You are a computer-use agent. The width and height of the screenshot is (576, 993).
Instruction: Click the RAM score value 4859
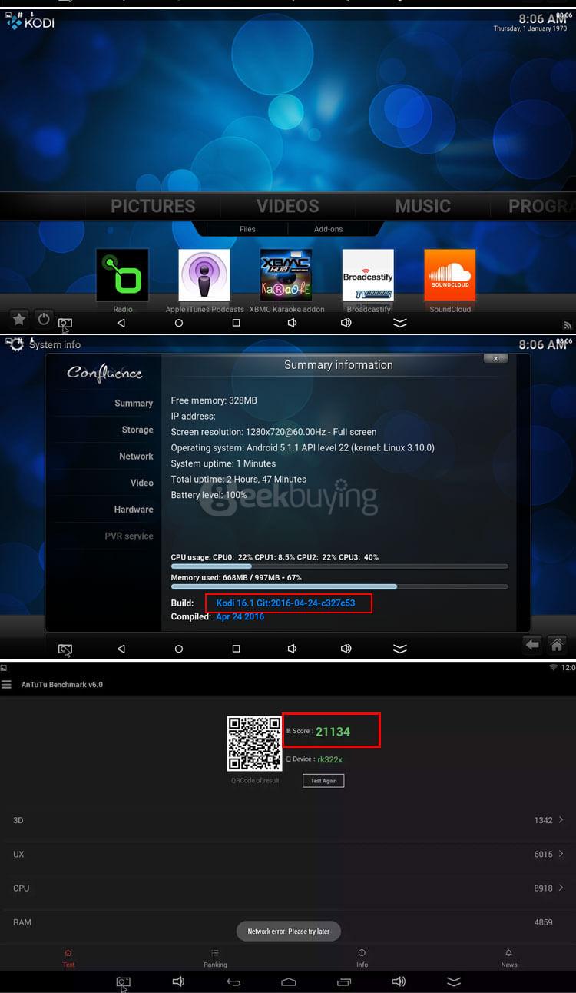[x=543, y=922]
